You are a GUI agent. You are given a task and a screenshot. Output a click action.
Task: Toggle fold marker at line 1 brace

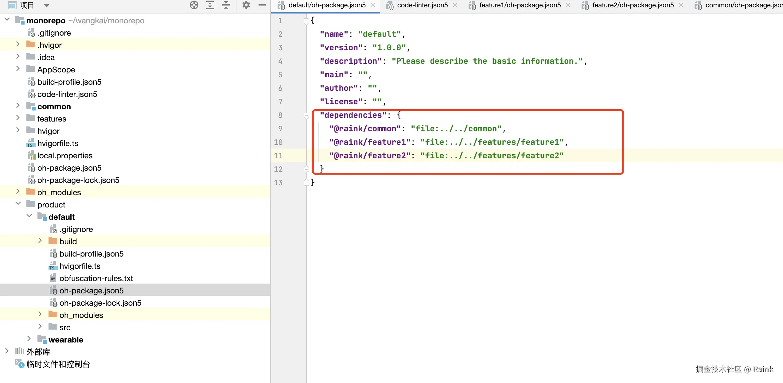click(x=306, y=21)
